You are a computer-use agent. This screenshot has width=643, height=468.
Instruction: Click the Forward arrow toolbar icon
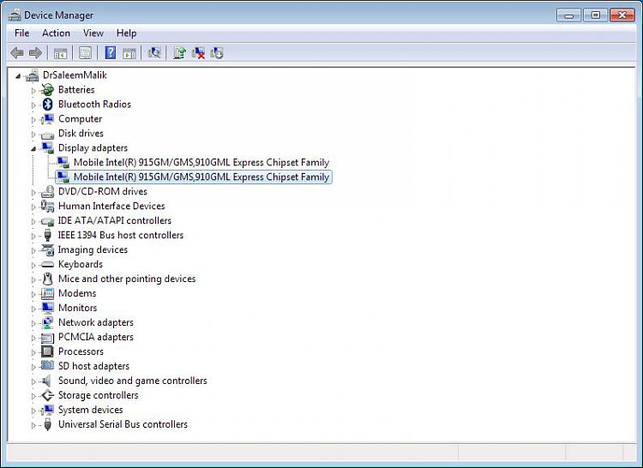point(36,53)
